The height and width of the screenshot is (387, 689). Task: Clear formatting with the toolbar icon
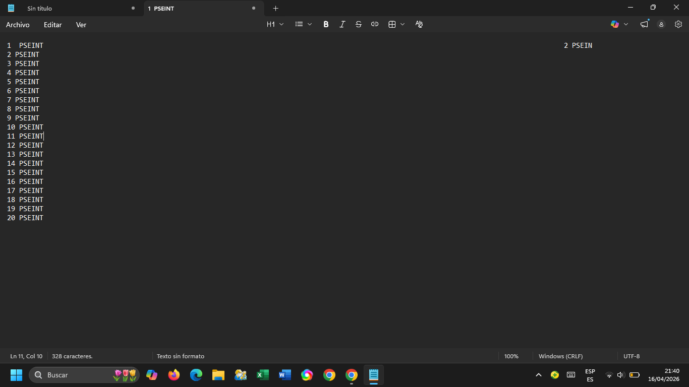click(419, 24)
